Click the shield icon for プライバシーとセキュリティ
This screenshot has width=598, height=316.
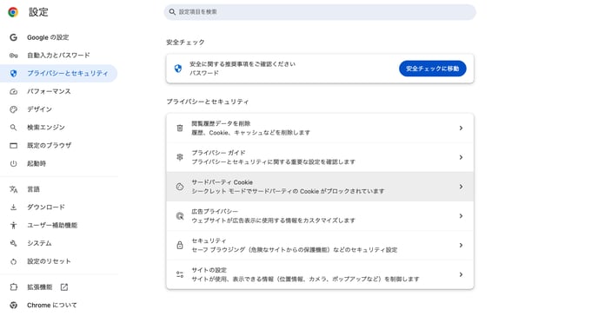coord(13,74)
